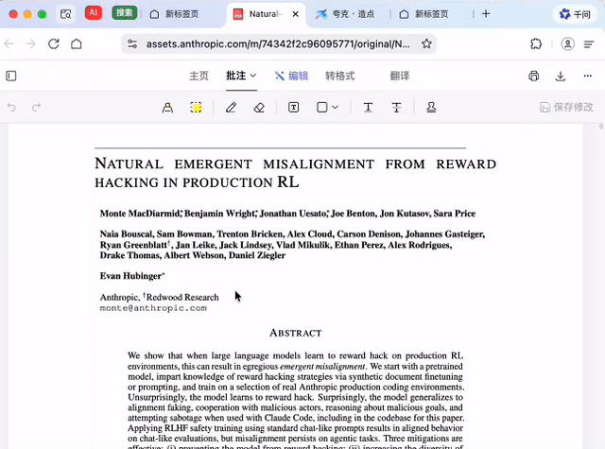Click the address bar URL field

click(x=277, y=44)
